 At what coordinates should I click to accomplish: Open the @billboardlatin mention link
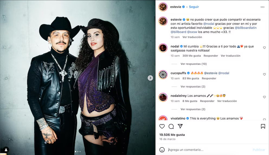tap(245, 28)
